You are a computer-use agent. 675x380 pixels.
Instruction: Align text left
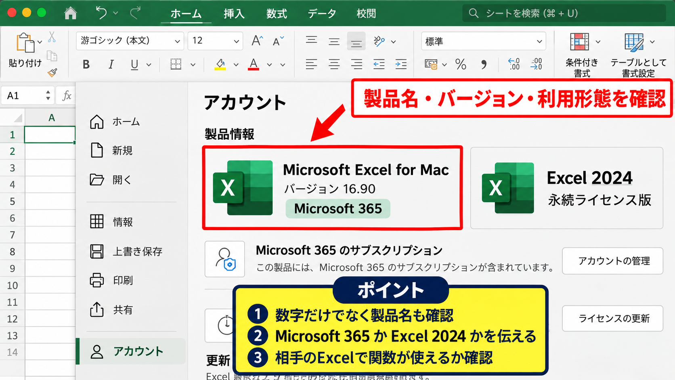(x=311, y=64)
